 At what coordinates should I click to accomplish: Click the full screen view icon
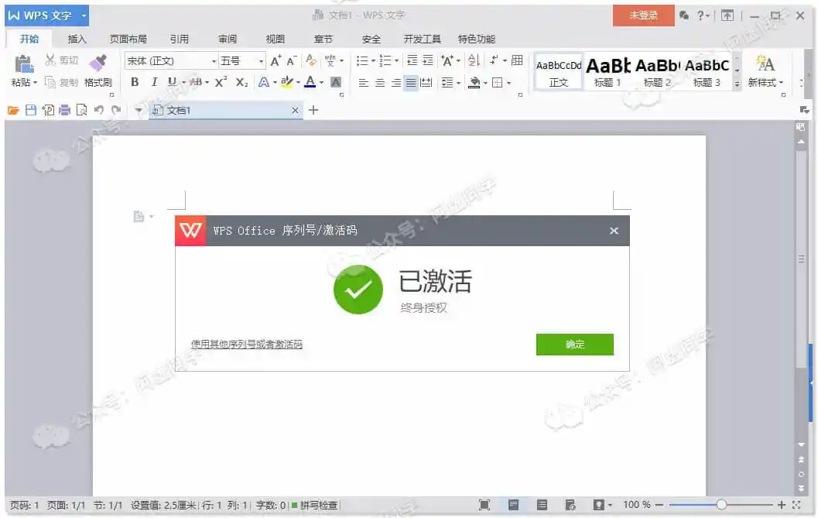coord(484,504)
